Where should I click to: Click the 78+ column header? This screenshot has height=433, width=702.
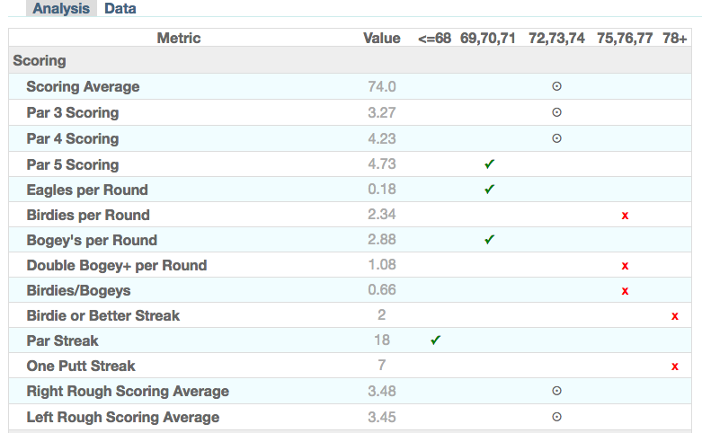(x=674, y=38)
